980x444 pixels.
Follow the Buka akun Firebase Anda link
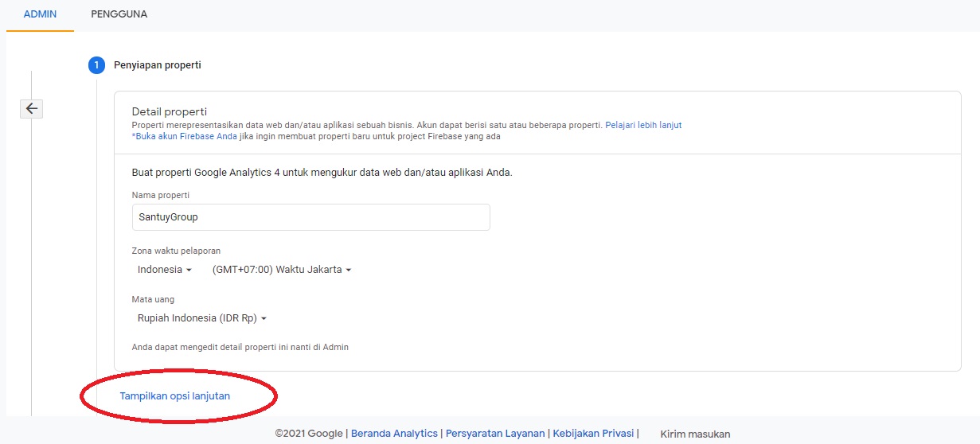(185, 136)
